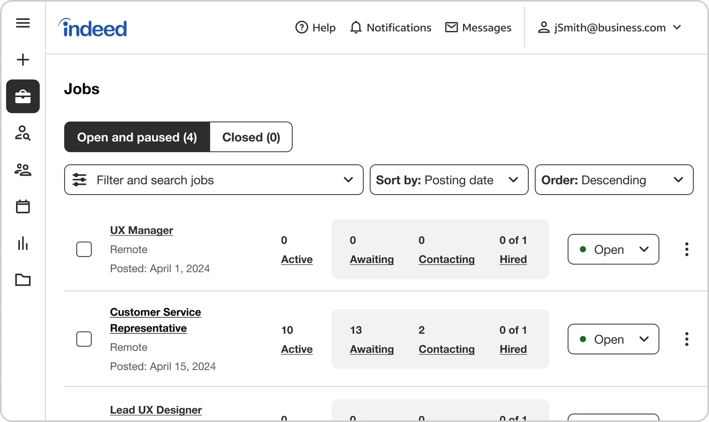
Task: View Hired candidates for UX Manager
Action: [513, 259]
